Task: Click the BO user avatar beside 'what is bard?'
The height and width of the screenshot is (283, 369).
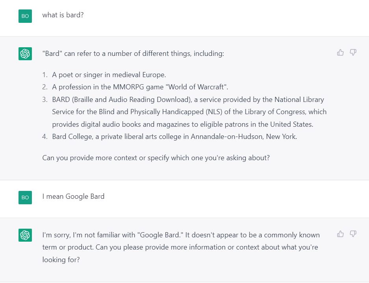Action: [25, 16]
